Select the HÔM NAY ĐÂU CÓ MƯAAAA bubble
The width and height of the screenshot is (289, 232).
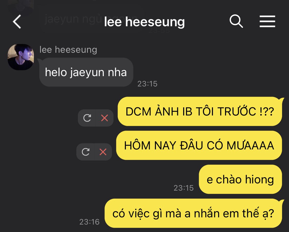click(199, 145)
